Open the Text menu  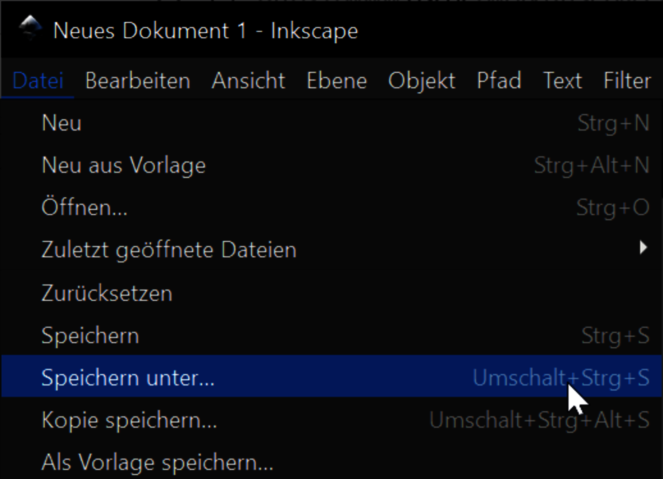pyautogui.click(x=562, y=81)
